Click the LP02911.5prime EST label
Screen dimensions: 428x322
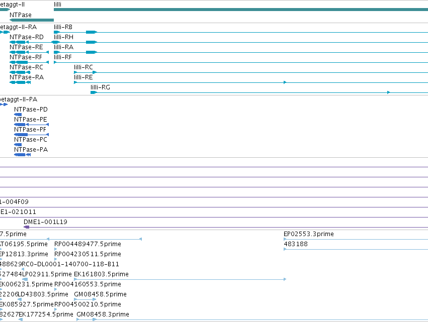pyautogui.click(x=47, y=274)
